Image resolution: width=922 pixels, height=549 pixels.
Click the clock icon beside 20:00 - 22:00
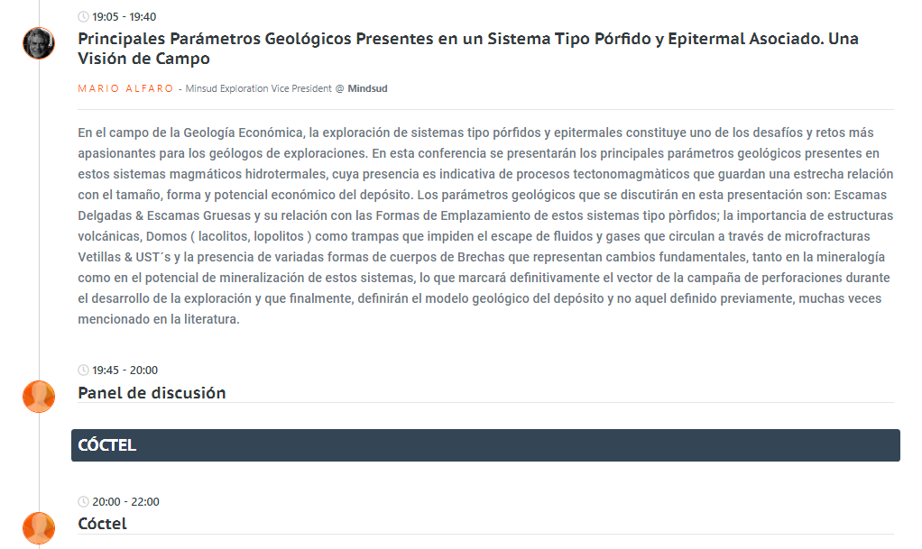coord(84,502)
